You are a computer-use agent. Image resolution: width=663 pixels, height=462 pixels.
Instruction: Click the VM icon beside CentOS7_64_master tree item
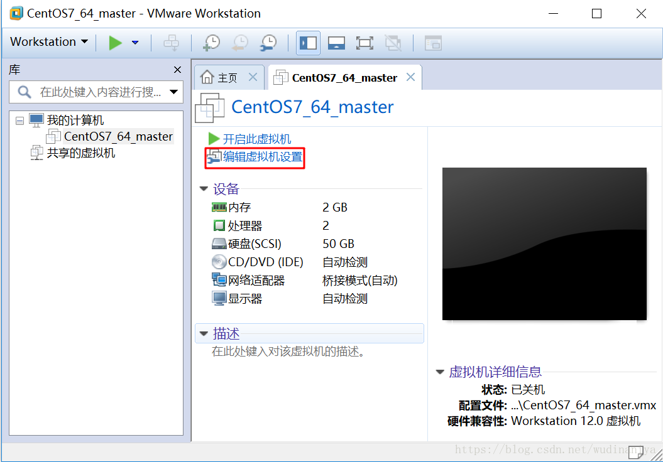(53, 136)
